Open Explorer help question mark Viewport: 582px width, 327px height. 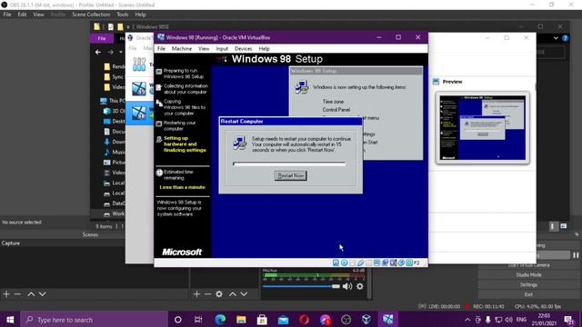565,38
